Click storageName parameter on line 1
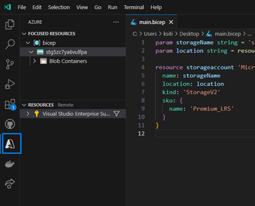The image size is (255, 206). pyautogui.click(x=195, y=43)
